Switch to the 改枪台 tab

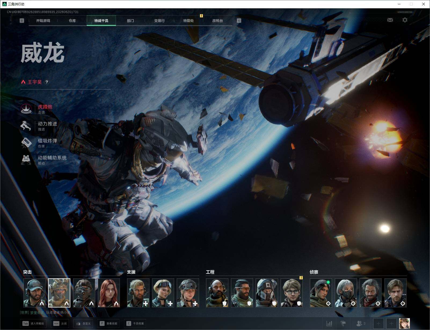(217, 21)
